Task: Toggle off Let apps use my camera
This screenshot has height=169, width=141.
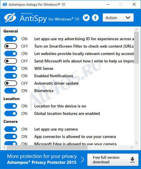Action: pyautogui.click(x=11, y=129)
